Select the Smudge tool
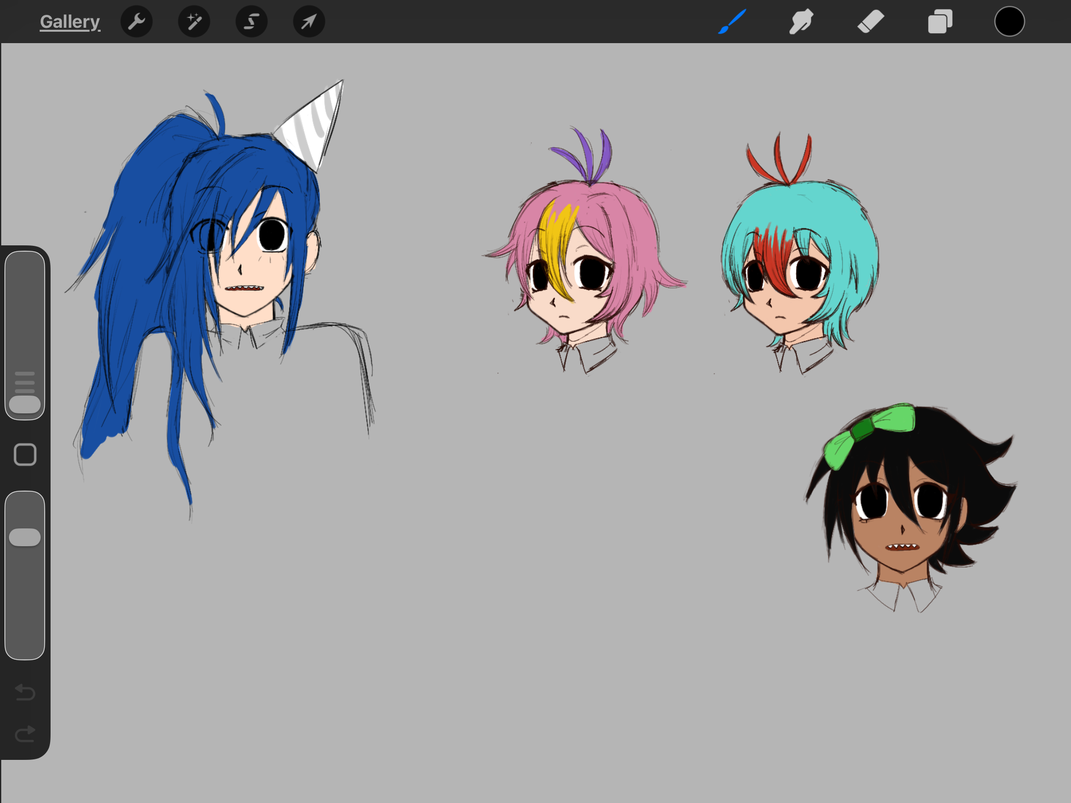 click(801, 22)
